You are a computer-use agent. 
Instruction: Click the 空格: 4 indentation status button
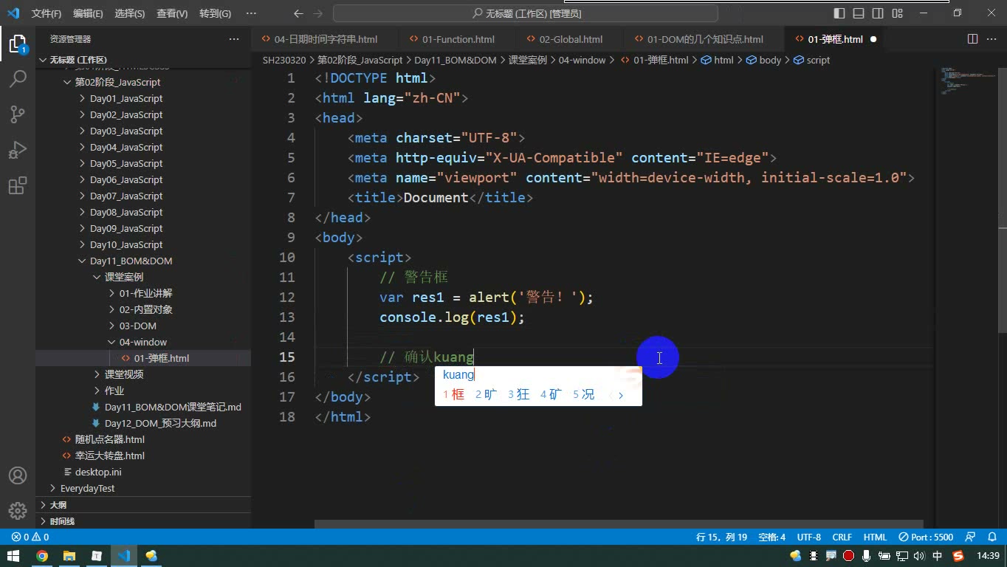click(x=771, y=537)
